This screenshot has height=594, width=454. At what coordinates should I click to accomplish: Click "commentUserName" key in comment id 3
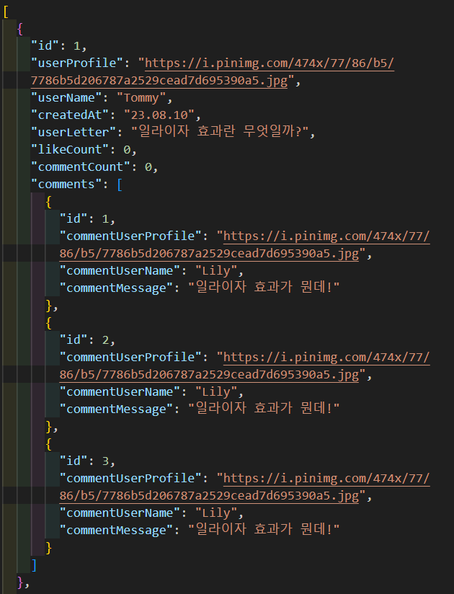click(120, 513)
